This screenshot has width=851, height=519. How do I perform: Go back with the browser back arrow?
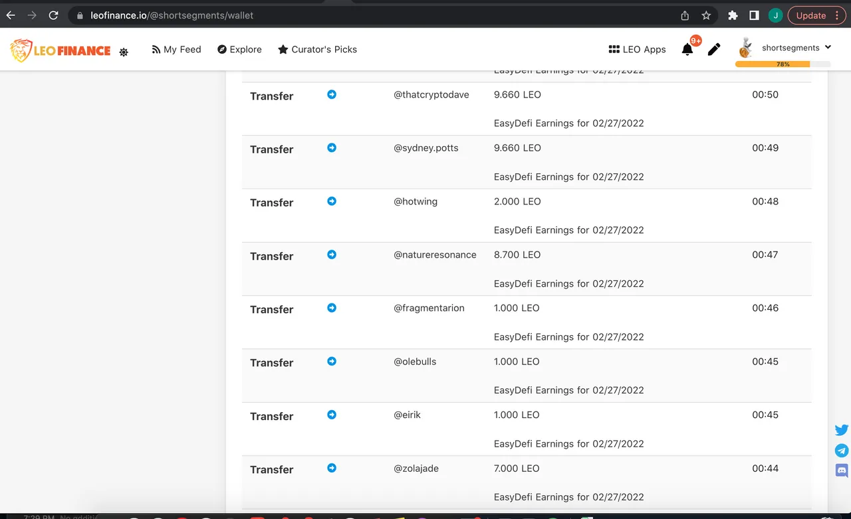tap(11, 15)
